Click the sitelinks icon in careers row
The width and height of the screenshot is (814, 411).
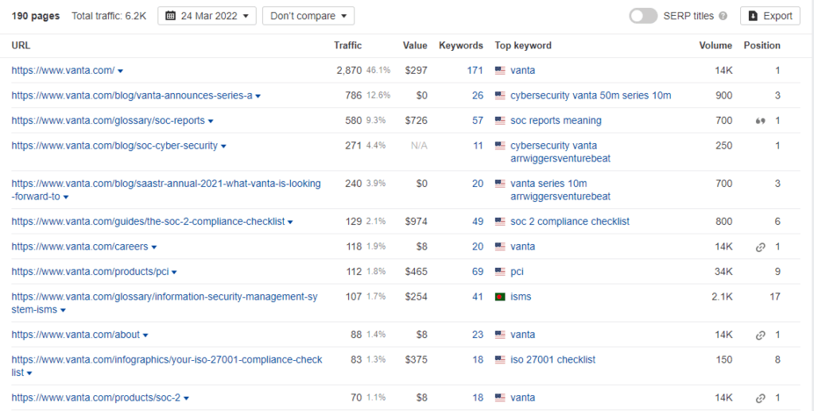[x=760, y=247]
